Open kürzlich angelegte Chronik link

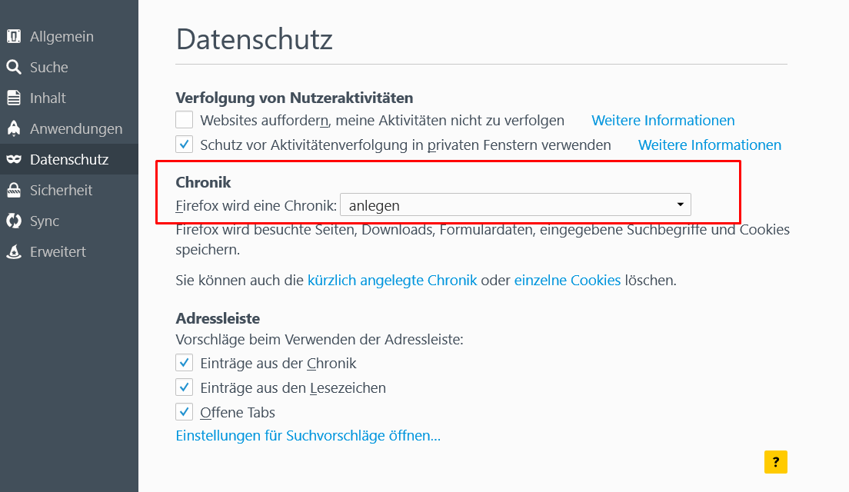pos(392,280)
